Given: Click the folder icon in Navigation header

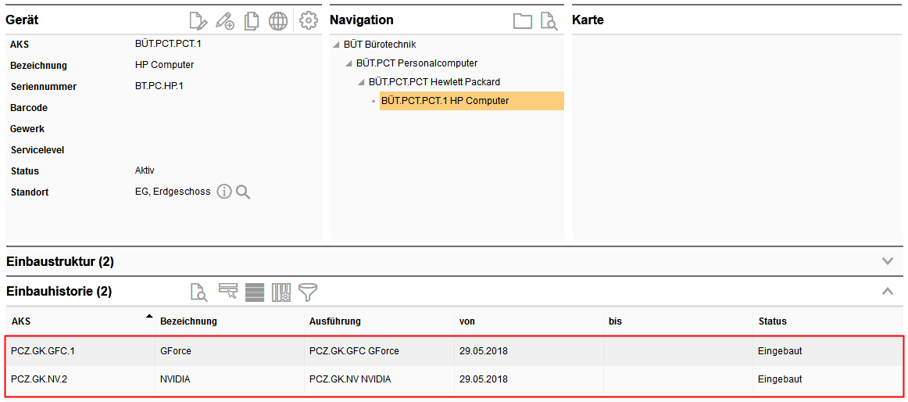Looking at the screenshot, I should (523, 21).
